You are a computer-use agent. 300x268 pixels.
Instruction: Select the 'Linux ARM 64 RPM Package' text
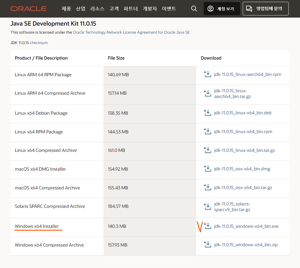point(43,75)
